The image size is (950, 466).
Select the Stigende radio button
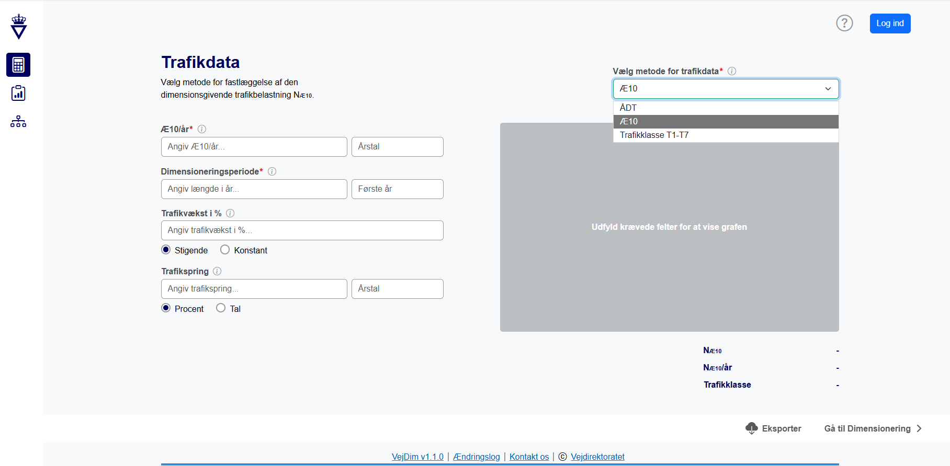166,250
